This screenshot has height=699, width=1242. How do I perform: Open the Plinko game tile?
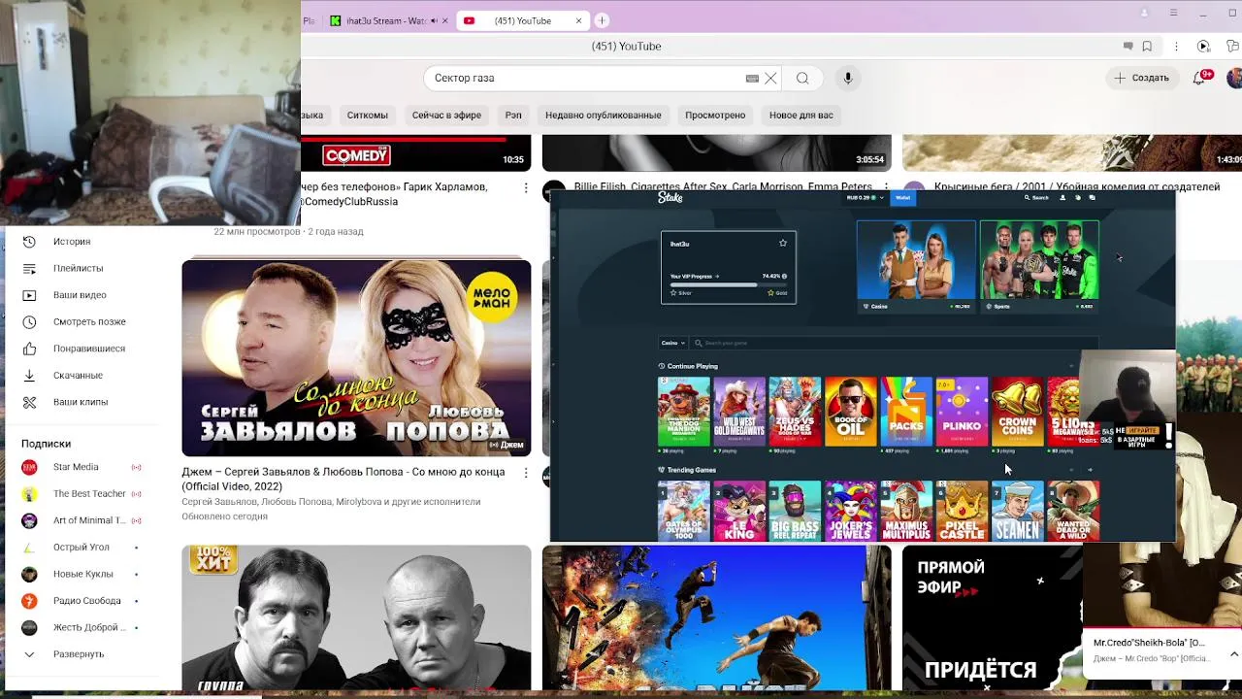click(x=962, y=412)
